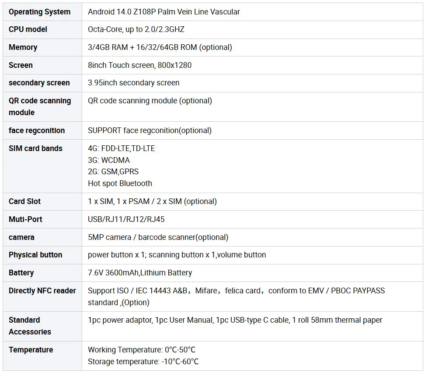Click the Standard Accessories label cell
This screenshot has width=425, height=373.
coord(42,326)
